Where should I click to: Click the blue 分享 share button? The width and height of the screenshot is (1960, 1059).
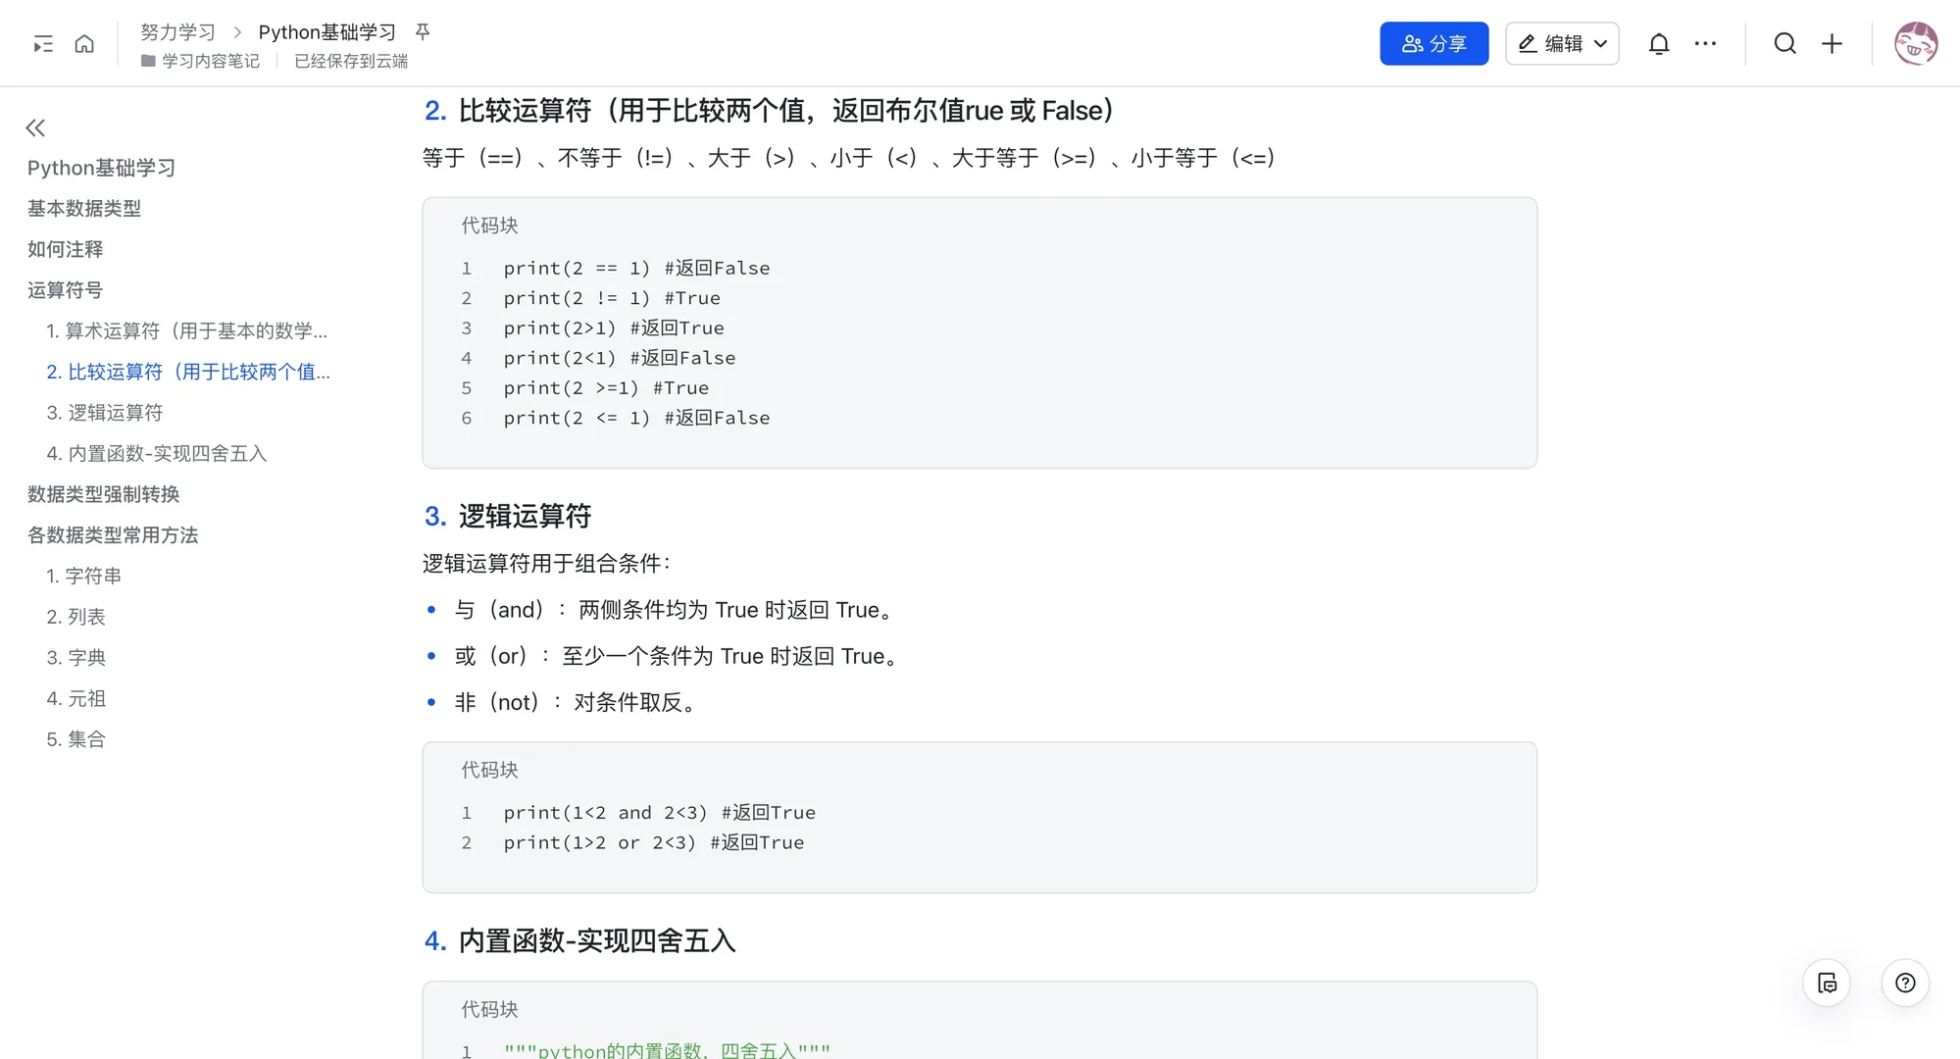(1433, 43)
